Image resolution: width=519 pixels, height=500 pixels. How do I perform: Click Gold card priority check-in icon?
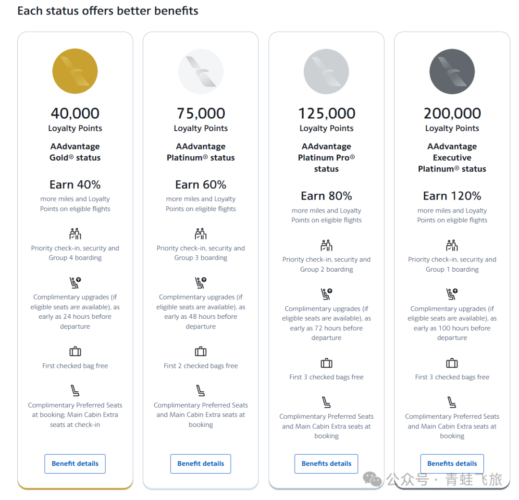click(x=75, y=234)
